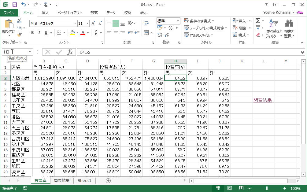
Task: Apply the red font color
Action: pos(83,33)
